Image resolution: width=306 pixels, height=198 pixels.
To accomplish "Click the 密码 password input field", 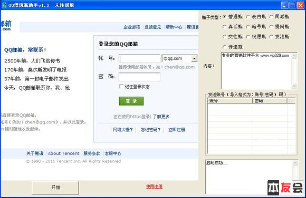I will [139, 77].
